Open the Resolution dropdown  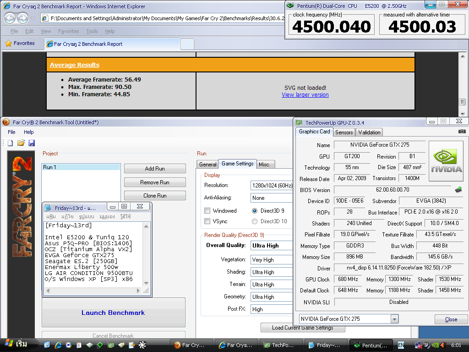pos(272,185)
